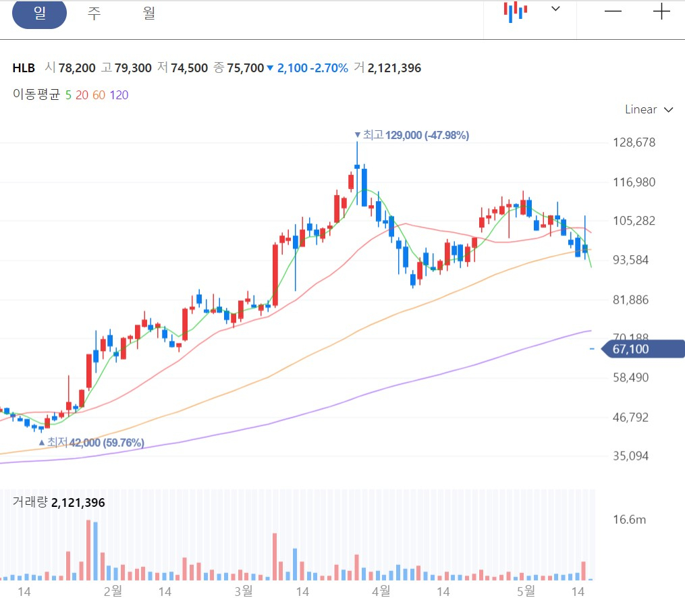Expand the chart type dropdown chevron
685x598 pixels.
coord(555,9)
